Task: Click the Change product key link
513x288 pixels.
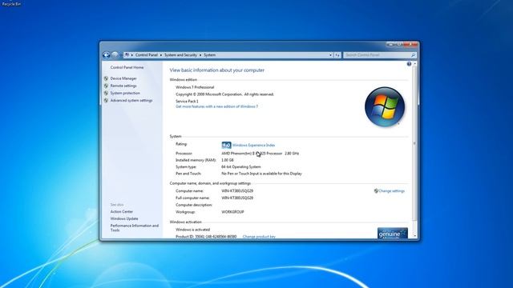Action: pyautogui.click(x=259, y=237)
